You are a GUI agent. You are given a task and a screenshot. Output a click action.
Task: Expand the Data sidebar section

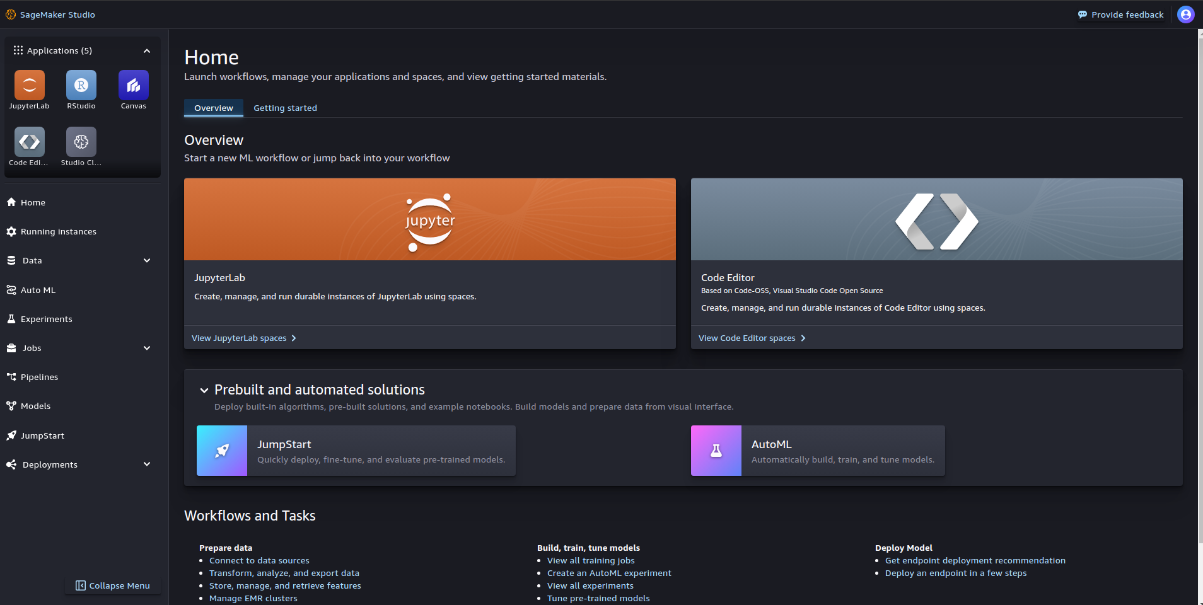146,260
